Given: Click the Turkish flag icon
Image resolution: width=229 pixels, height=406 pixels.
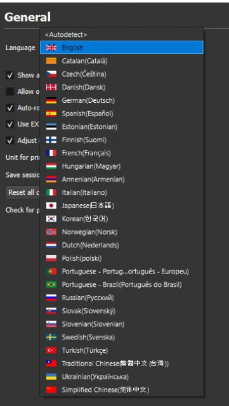Looking at the screenshot, I should (x=51, y=350).
